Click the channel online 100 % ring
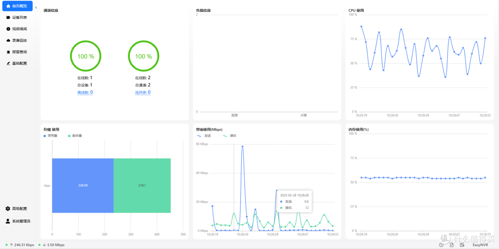 144,56
